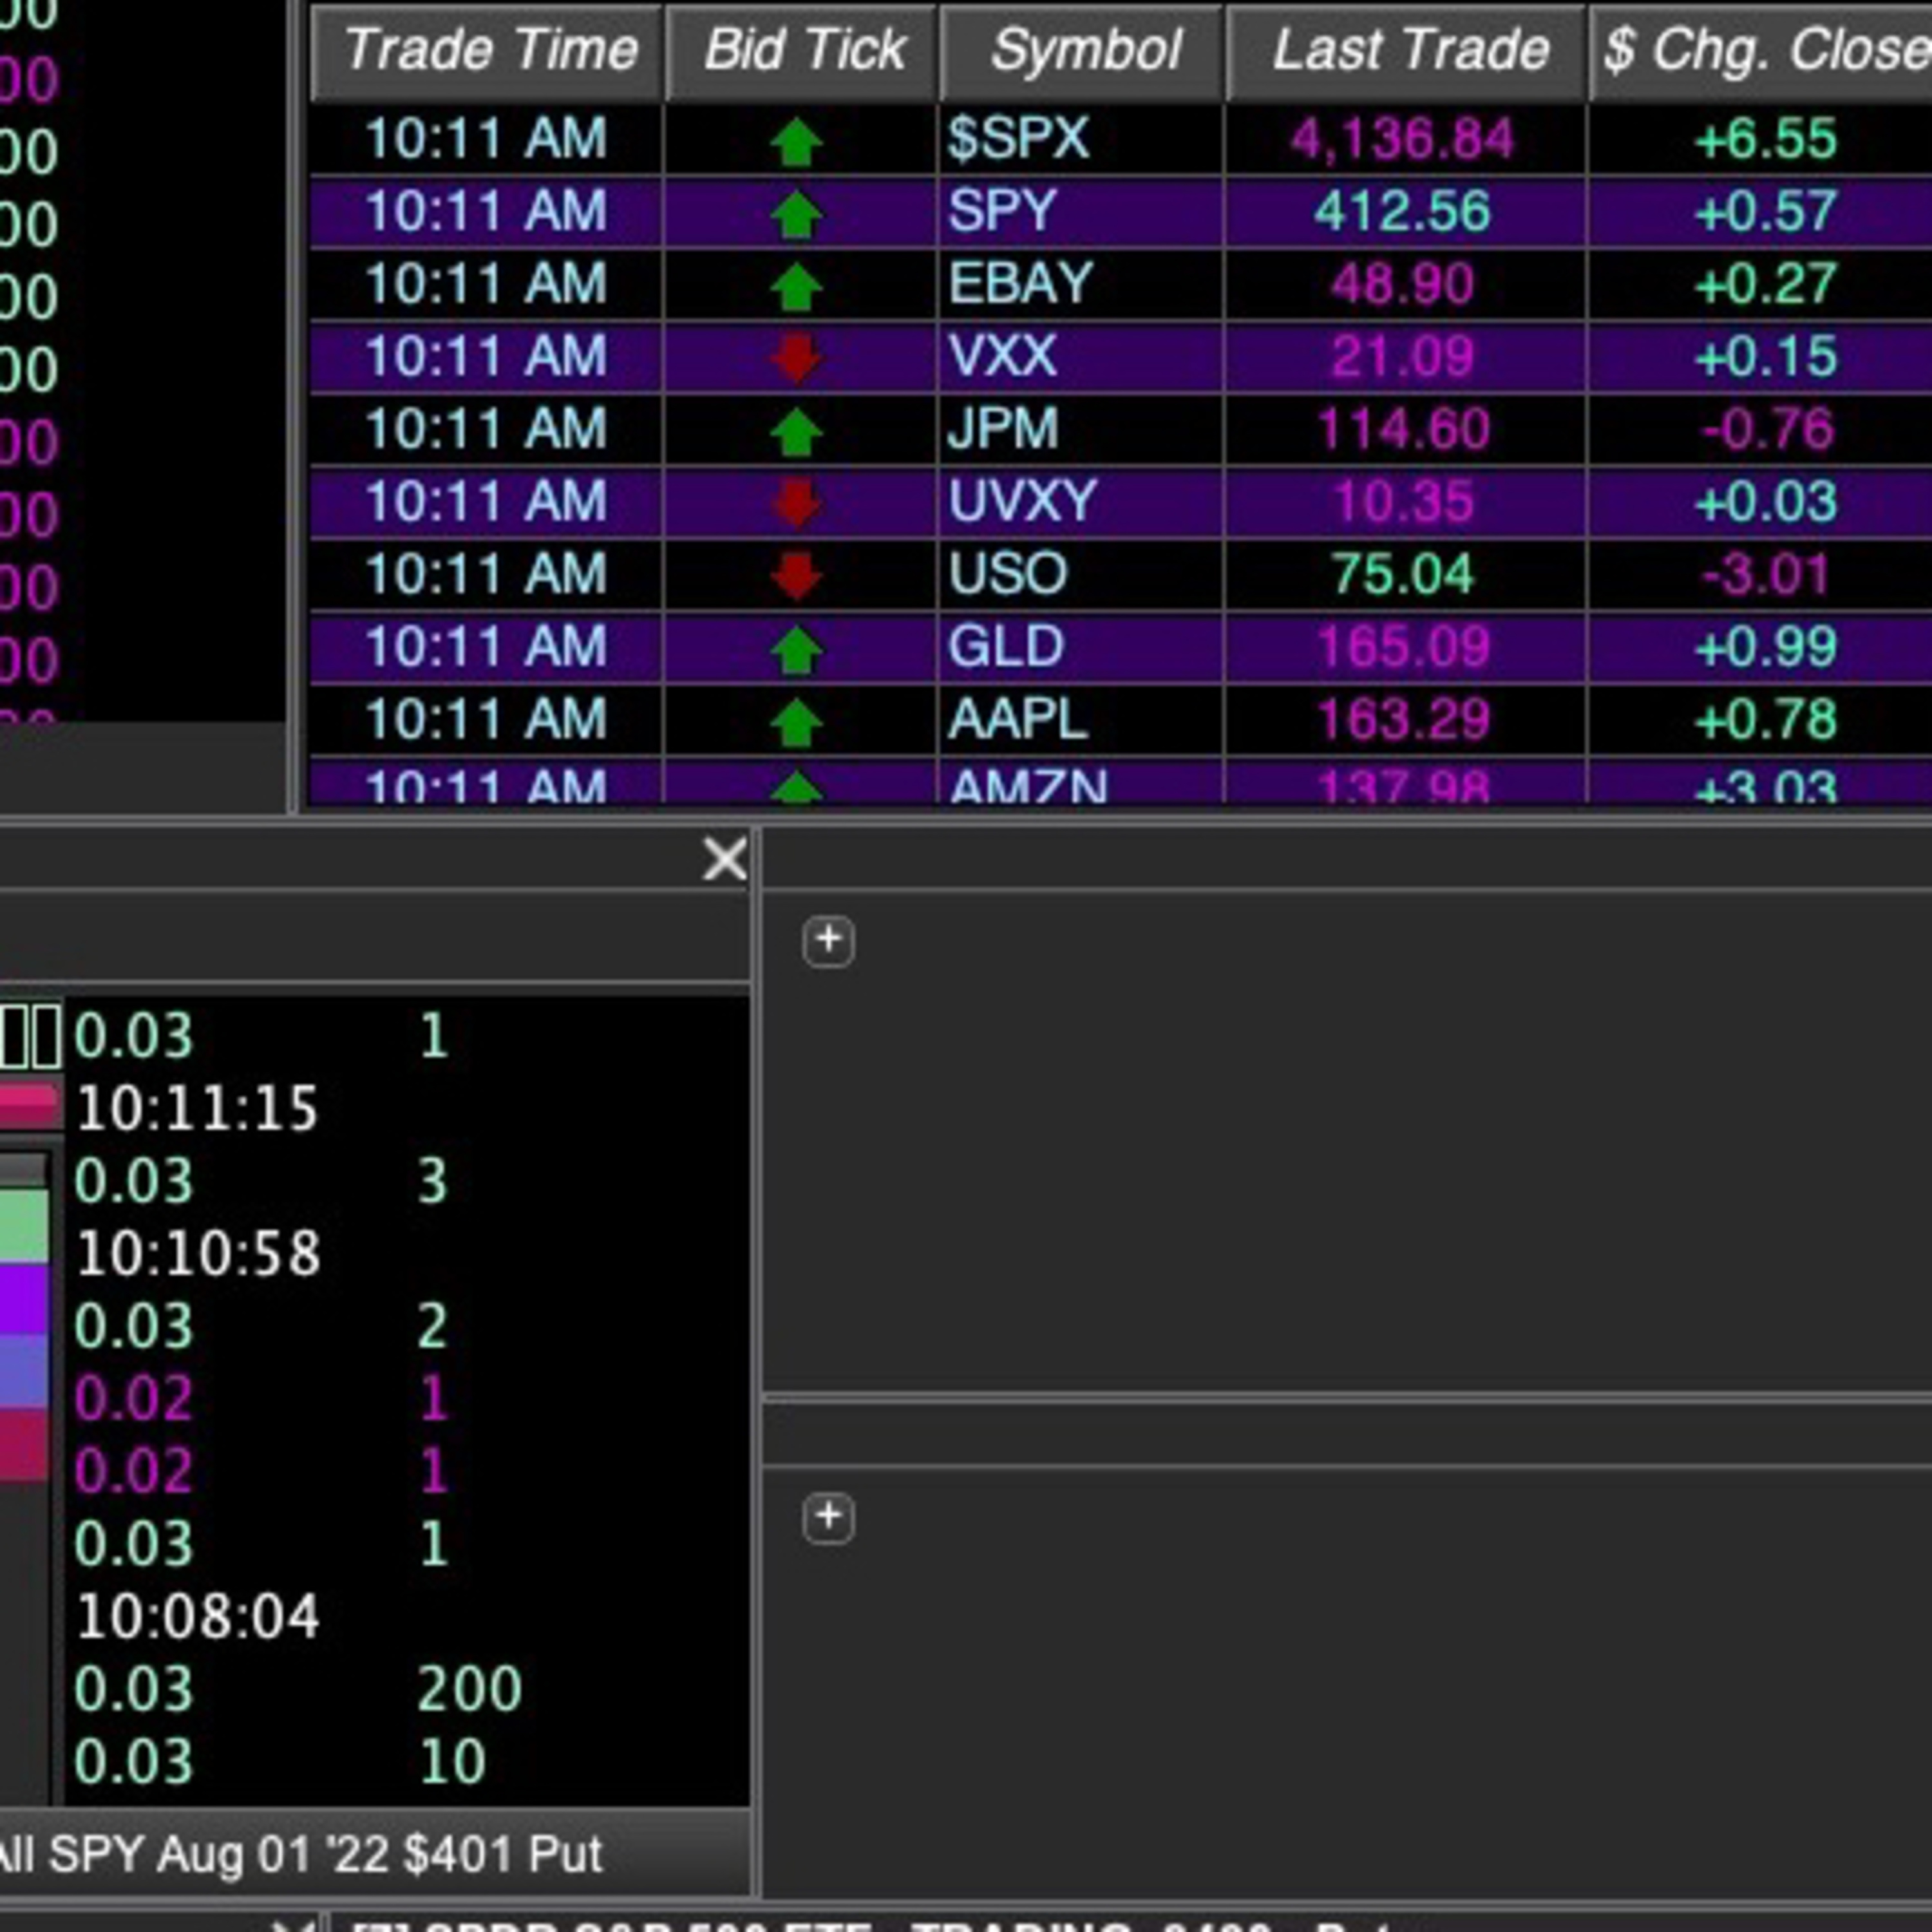Click the -0.76 change value for JPM
The width and height of the screenshot is (1932, 1932).
tap(1768, 430)
